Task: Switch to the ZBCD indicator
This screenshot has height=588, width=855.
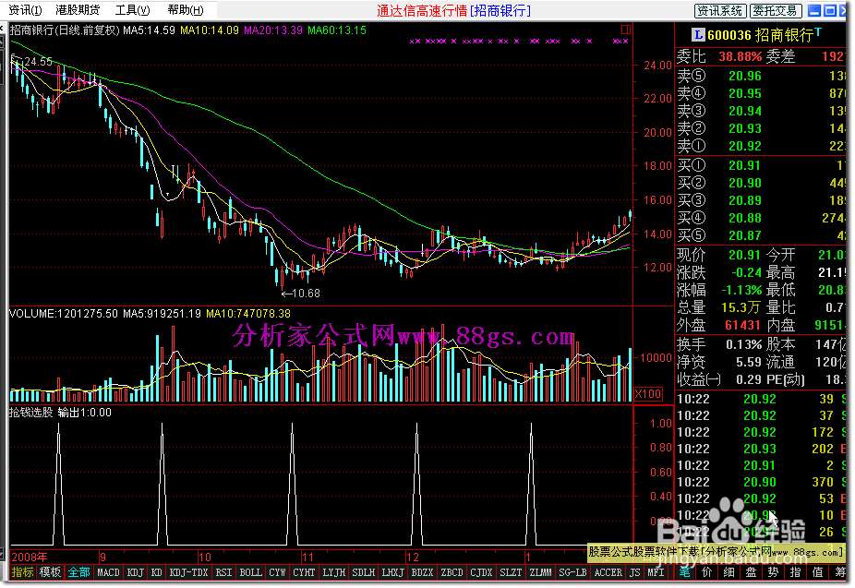Action: pos(452,572)
